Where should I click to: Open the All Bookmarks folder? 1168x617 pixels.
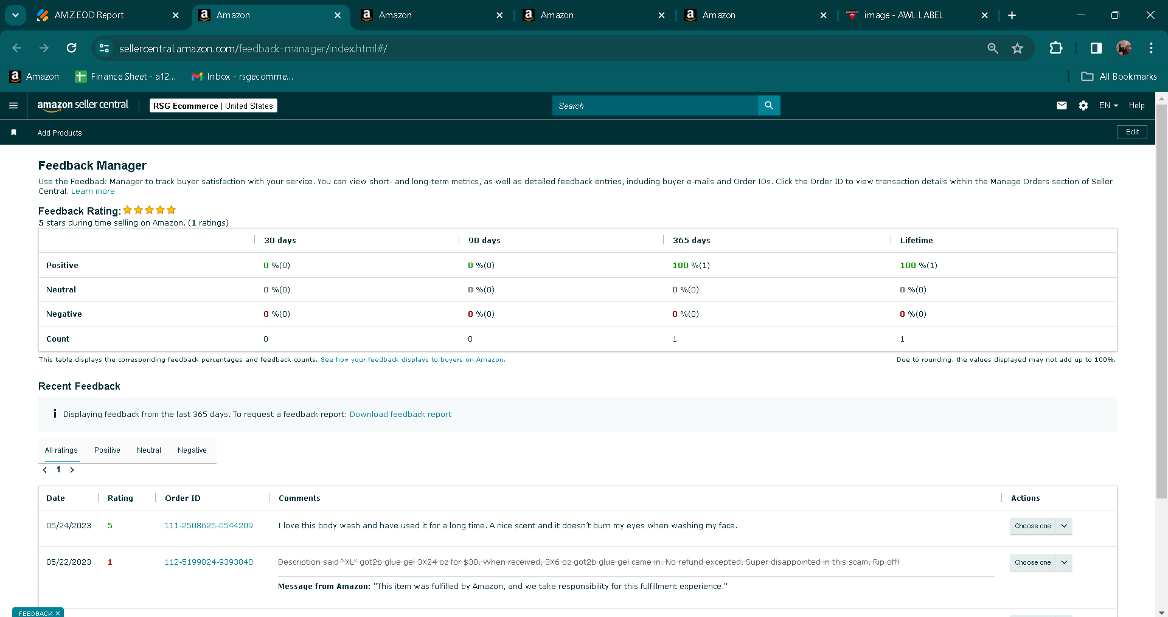coord(1119,77)
